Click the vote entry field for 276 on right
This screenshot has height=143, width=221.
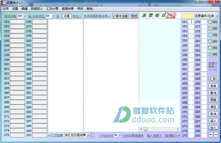[204, 22]
